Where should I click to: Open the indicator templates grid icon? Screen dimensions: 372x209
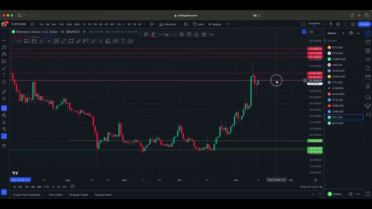(x=186, y=24)
